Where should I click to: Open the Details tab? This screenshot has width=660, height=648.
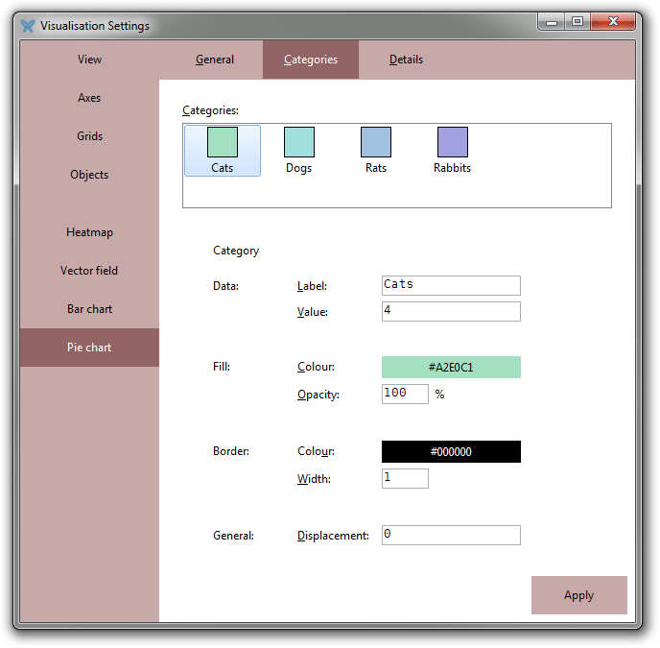tap(406, 60)
